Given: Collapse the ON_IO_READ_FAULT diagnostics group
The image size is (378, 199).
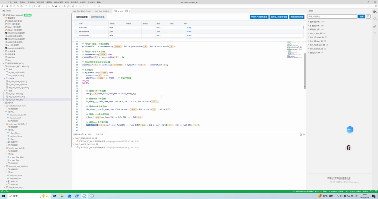Looking at the screenshot, I should [74, 138].
